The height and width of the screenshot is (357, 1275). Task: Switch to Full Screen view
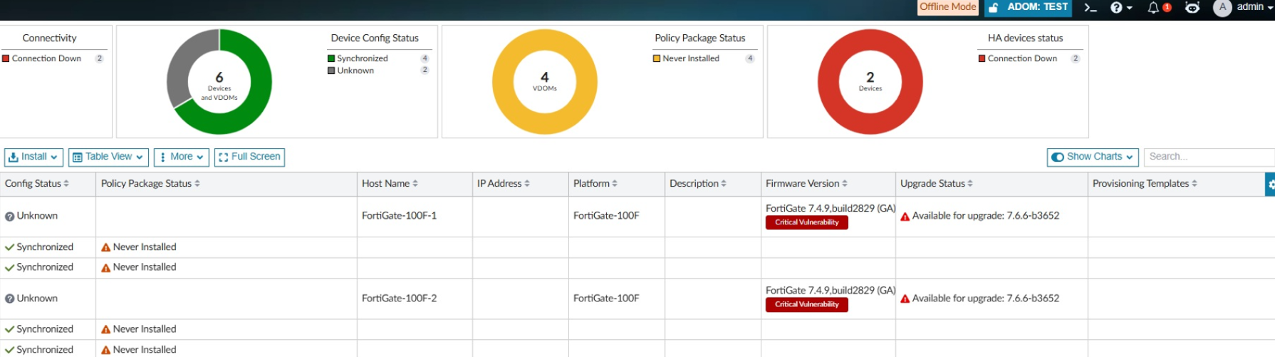[x=249, y=157]
